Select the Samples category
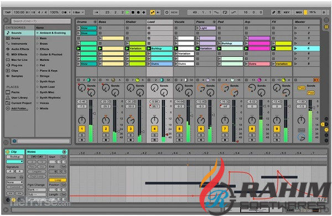The image size is (332, 216). [19, 76]
